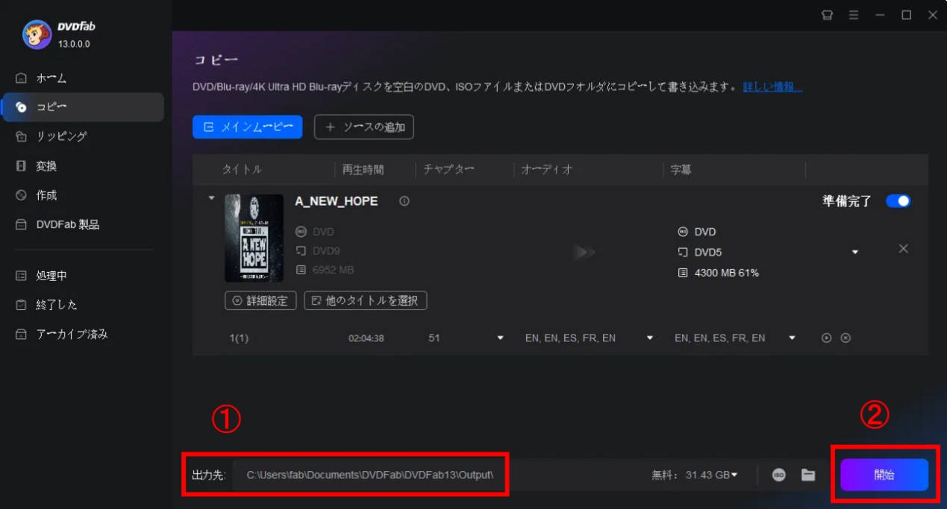The image size is (947, 509).
Task: Click the source DVD9 label
Action: [326, 251]
